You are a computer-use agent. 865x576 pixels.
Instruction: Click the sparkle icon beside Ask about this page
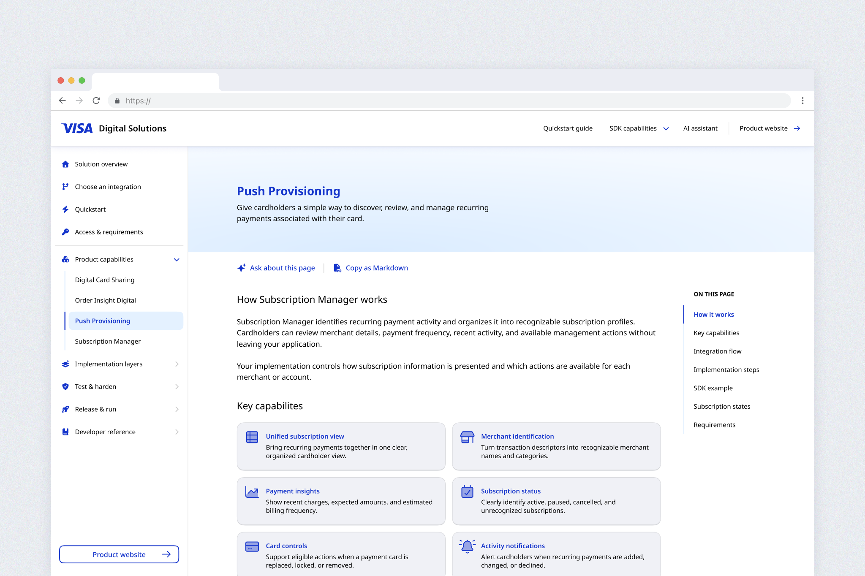tap(242, 268)
